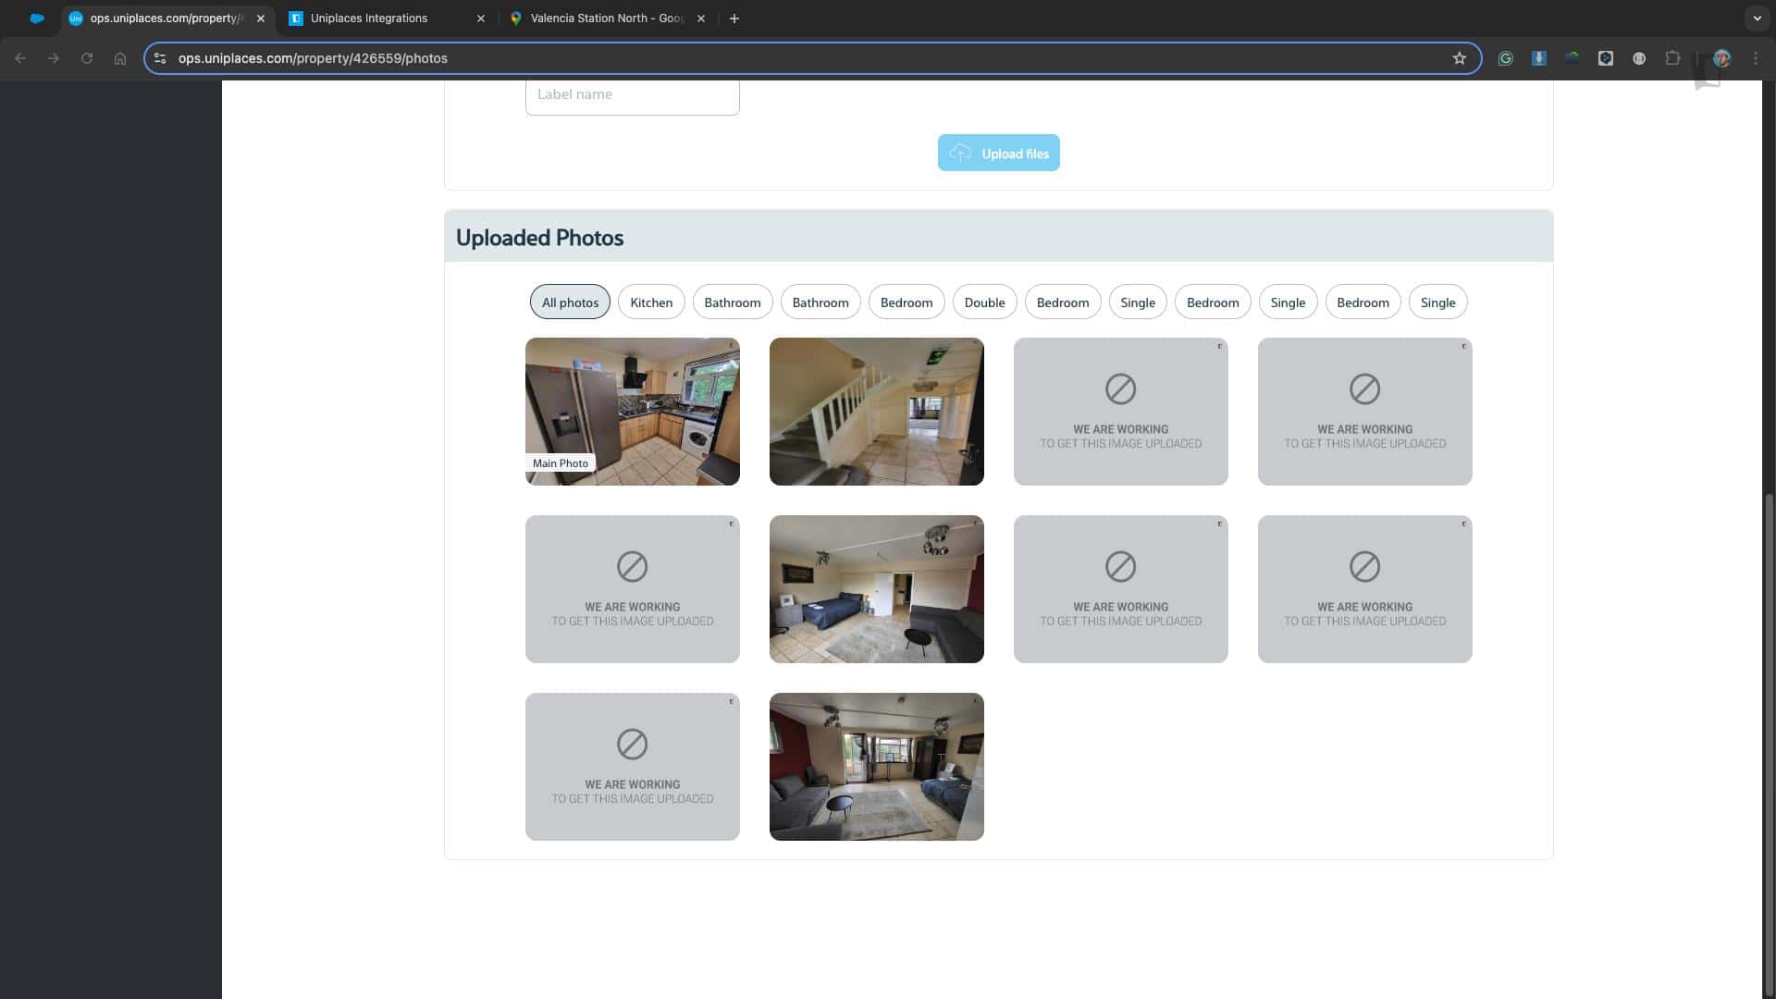The height and width of the screenshot is (999, 1776).
Task: Click the corner icon on the kitchen thumbnail
Action: tap(731, 346)
